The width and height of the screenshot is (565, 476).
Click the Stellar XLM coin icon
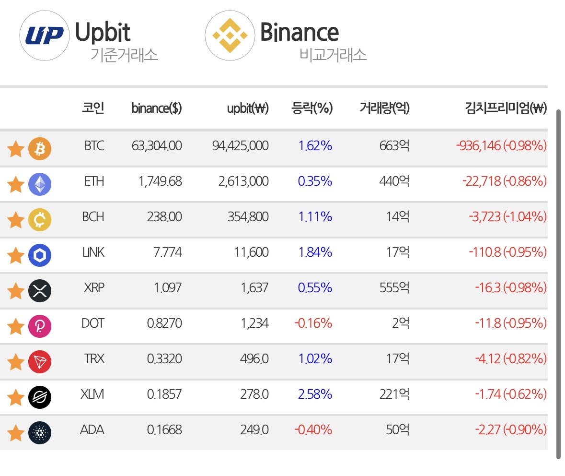coord(40,397)
